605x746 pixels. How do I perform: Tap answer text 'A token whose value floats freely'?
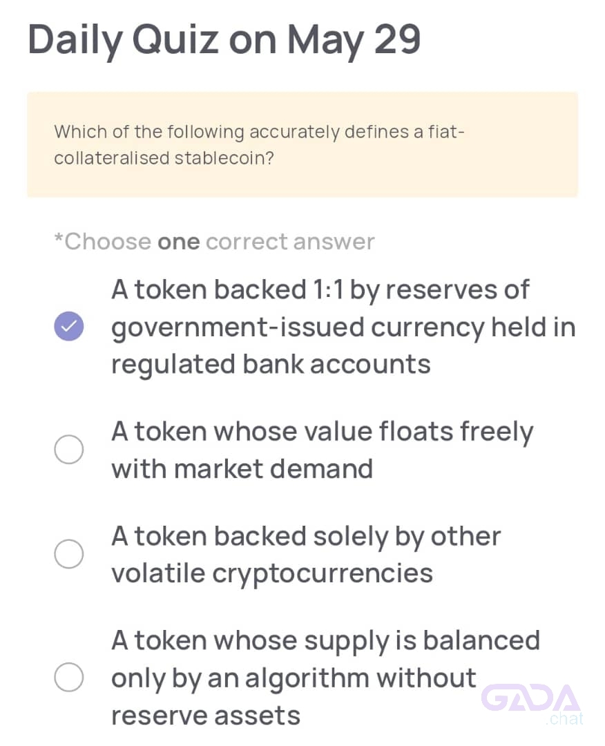[x=323, y=432]
